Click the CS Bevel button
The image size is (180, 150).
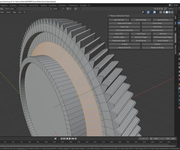pyautogui.click(x=157, y=44)
